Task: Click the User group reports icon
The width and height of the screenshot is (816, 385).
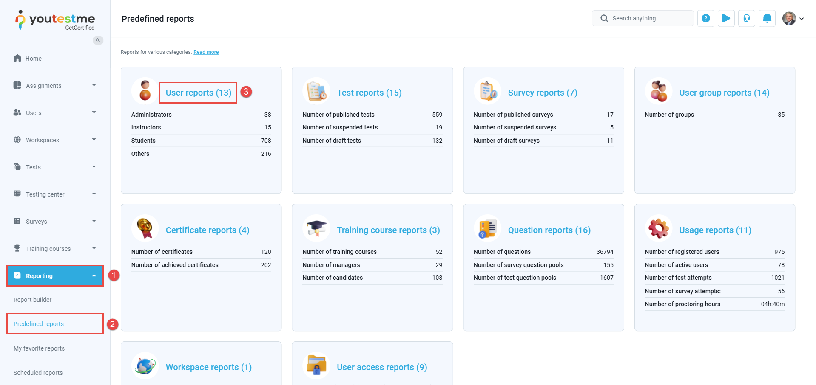Action: (x=659, y=91)
